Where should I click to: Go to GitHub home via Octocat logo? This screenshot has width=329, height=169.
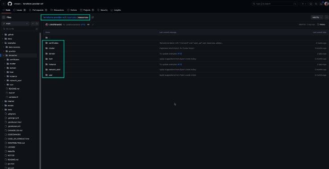point(10,4)
